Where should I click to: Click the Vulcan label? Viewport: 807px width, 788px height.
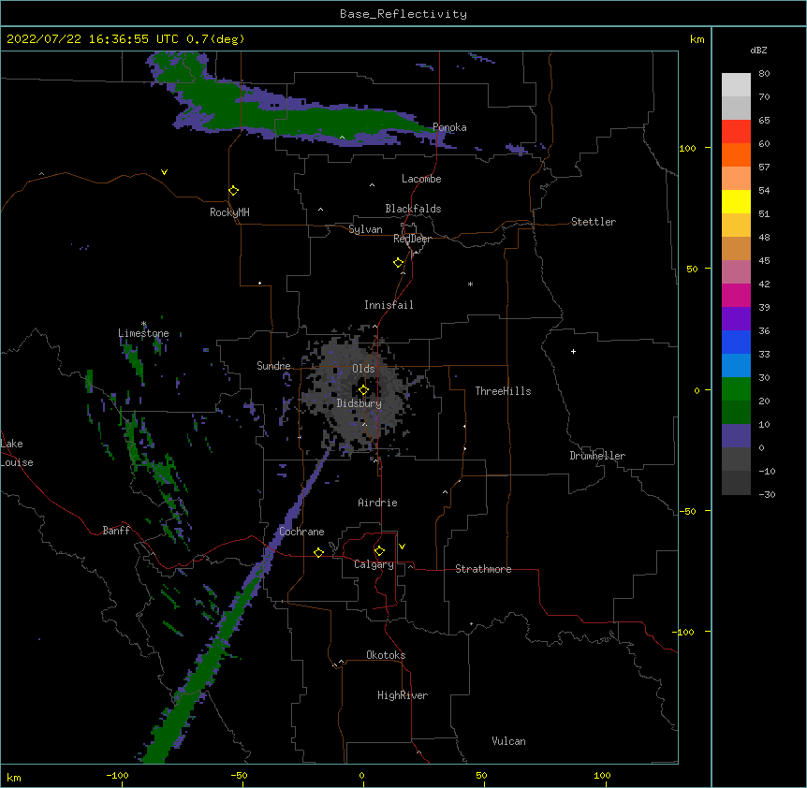pos(508,741)
